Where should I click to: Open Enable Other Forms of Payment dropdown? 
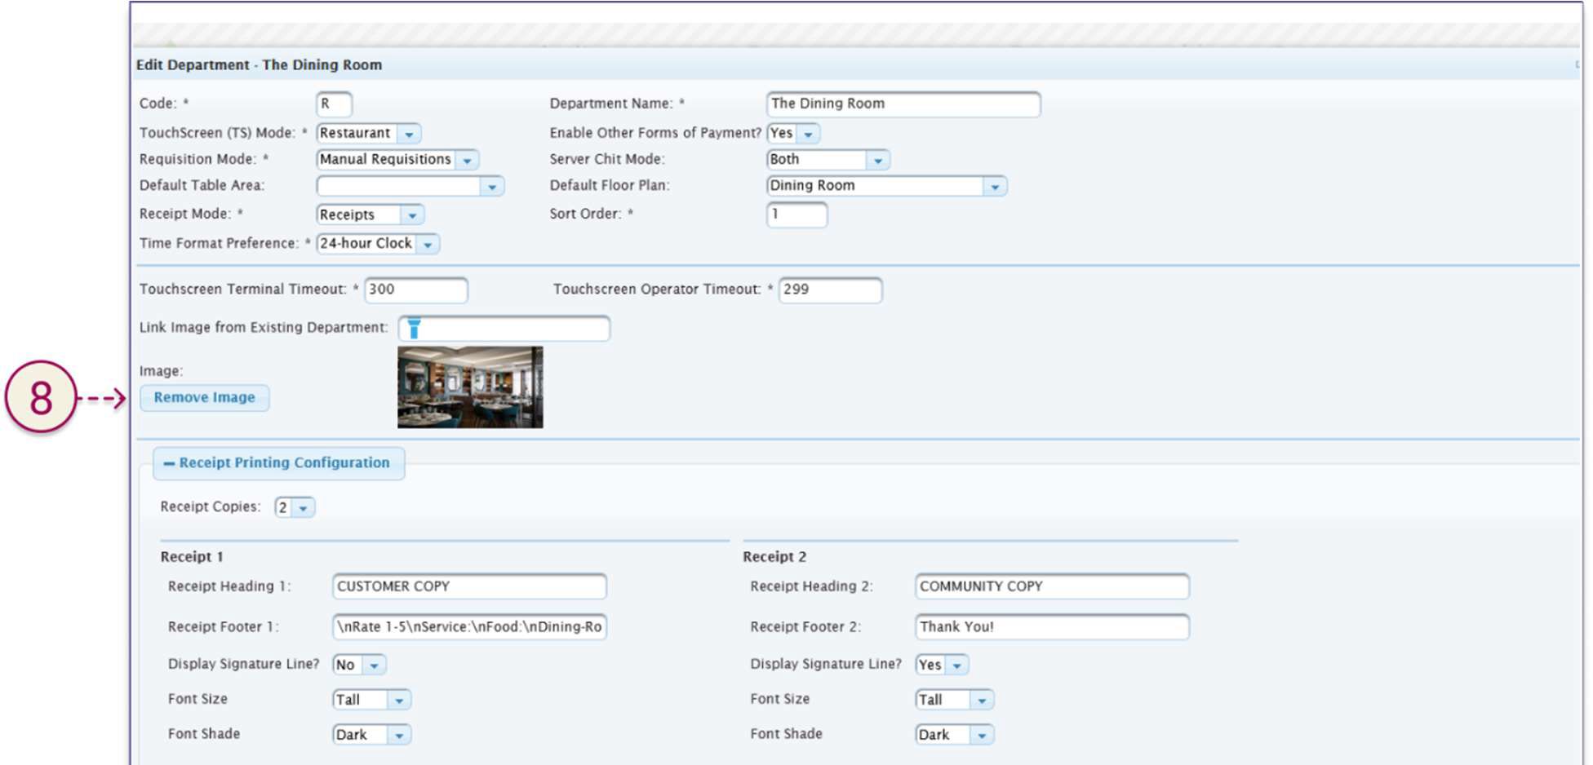coord(808,134)
